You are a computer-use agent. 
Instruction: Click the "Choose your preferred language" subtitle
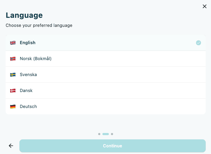(x=39, y=25)
